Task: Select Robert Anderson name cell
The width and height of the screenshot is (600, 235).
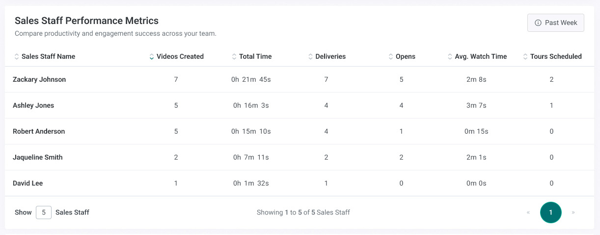Action: pos(39,131)
